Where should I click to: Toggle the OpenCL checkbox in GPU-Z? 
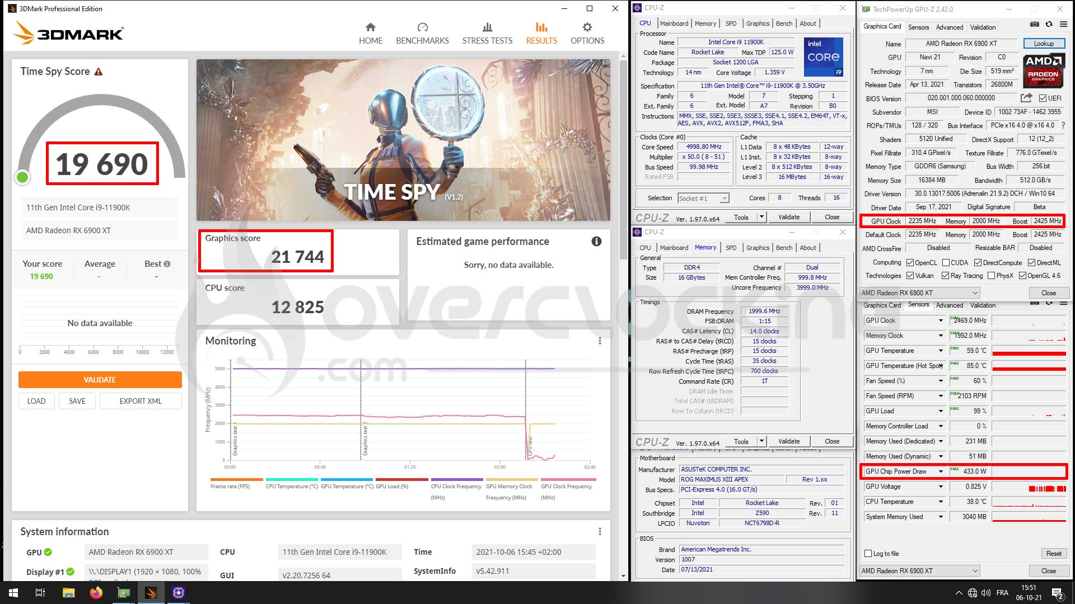910,263
